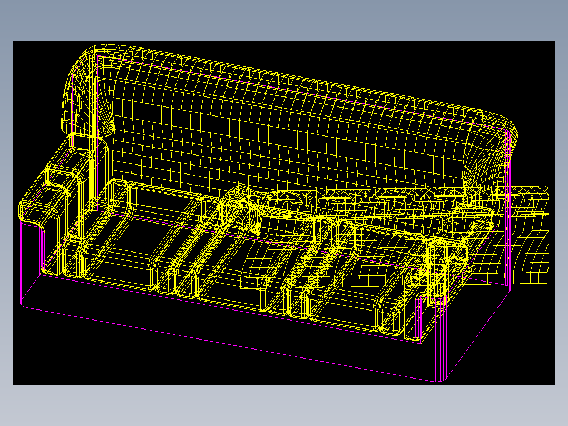568x426 pixels.
Task: Select the magenta vertical edge at base's left corner
Action: (x=24, y=263)
